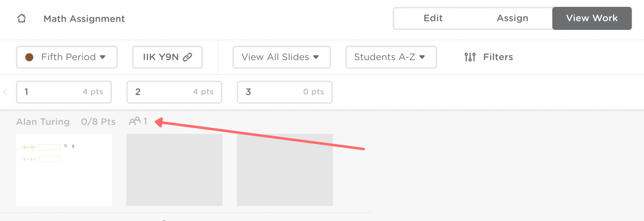Select the View Work tab
This screenshot has height=221, width=644.
(x=592, y=18)
